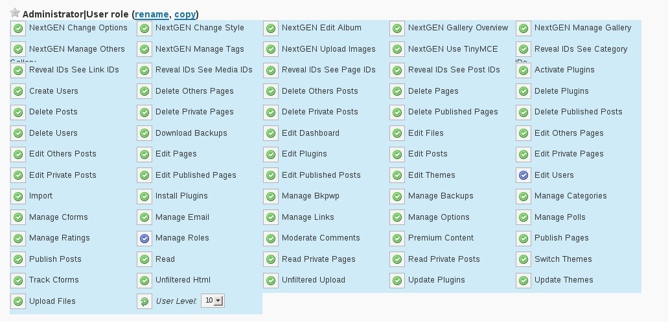
Task: Disable the Edit Themes capability
Action: click(397, 175)
